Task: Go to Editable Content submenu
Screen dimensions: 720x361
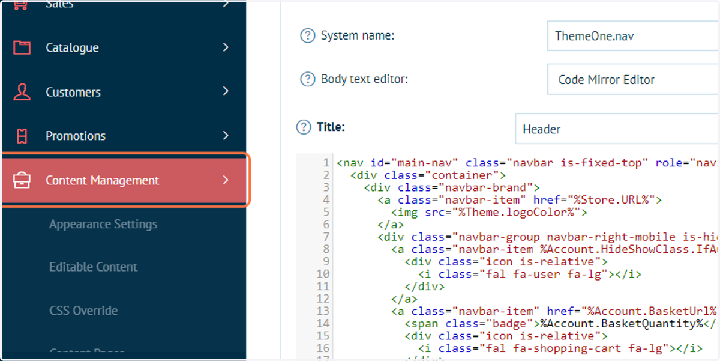Action: tap(93, 267)
